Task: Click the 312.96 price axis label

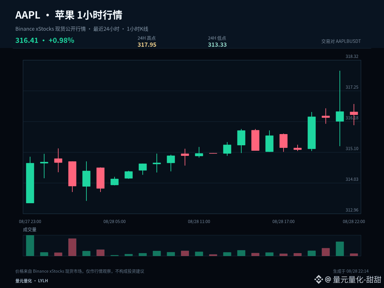Action: click(x=352, y=210)
